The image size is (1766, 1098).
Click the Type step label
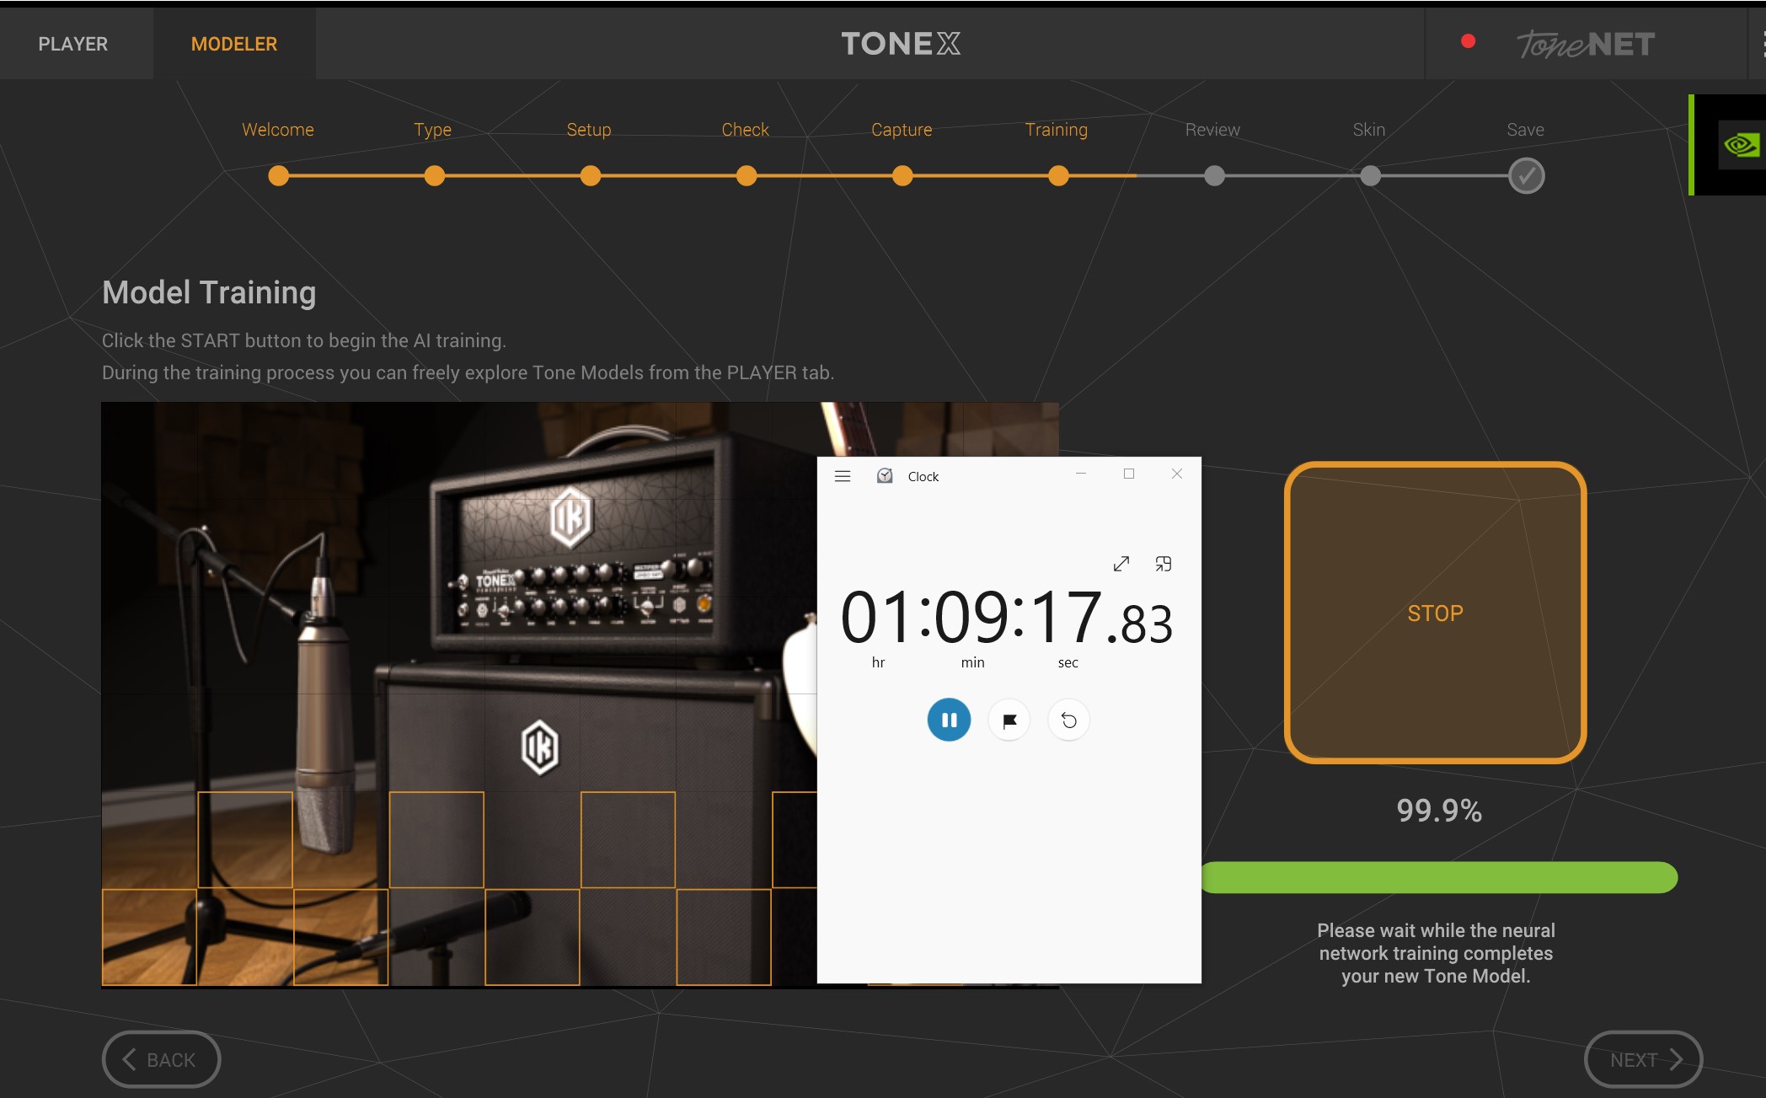(x=433, y=130)
